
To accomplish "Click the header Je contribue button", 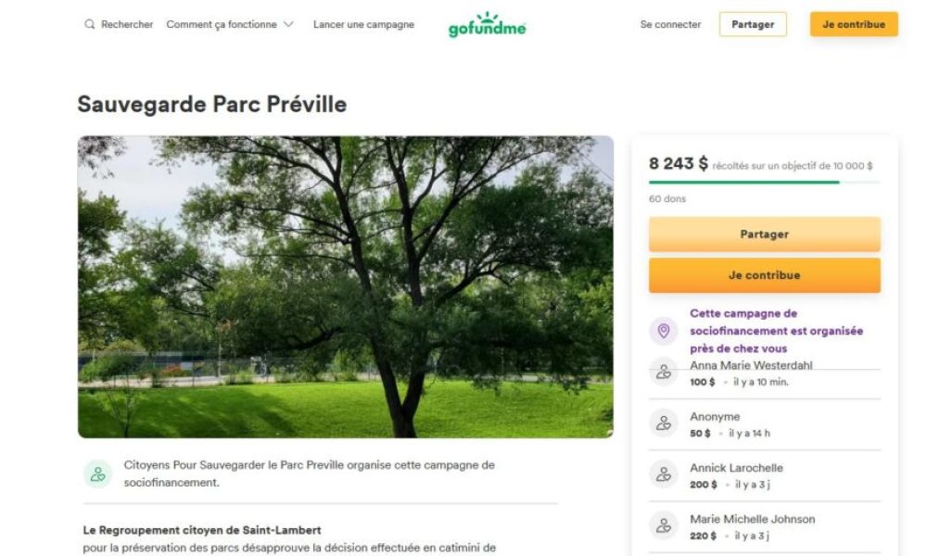I will pyautogui.click(x=854, y=24).
